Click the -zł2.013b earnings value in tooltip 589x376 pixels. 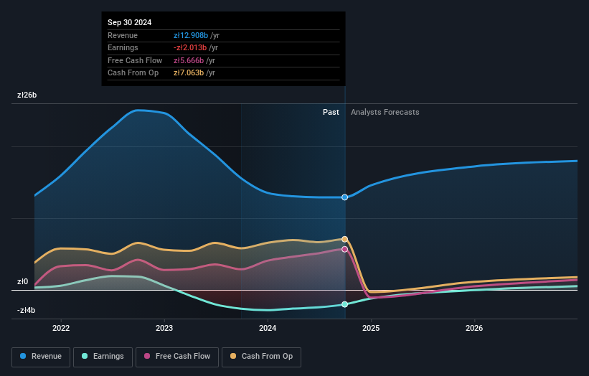click(190, 47)
